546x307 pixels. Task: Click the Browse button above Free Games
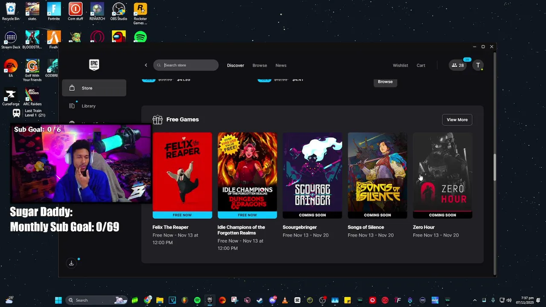click(x=385, y=82)
